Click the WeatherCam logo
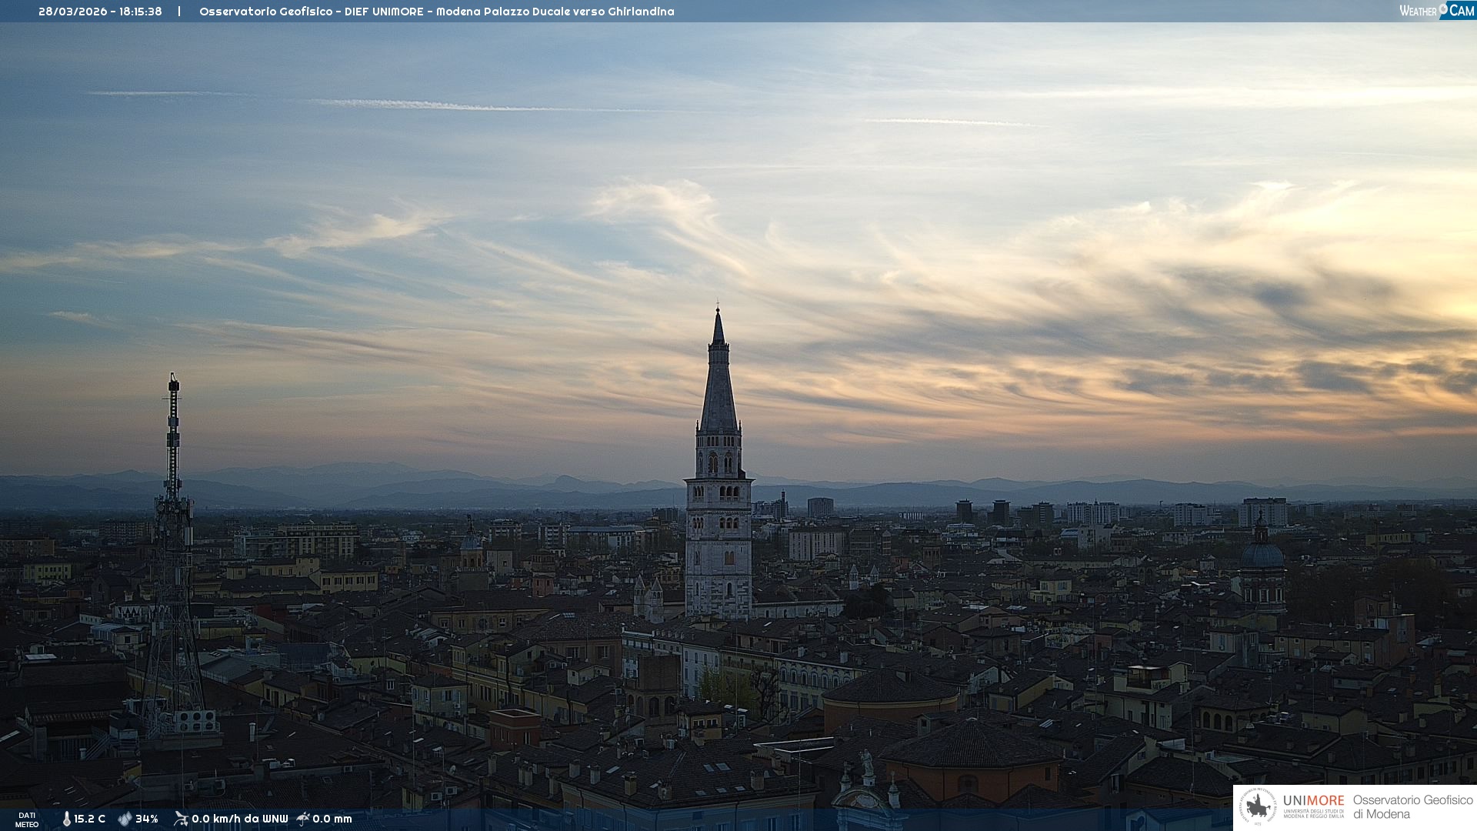 coord(1435,11)
